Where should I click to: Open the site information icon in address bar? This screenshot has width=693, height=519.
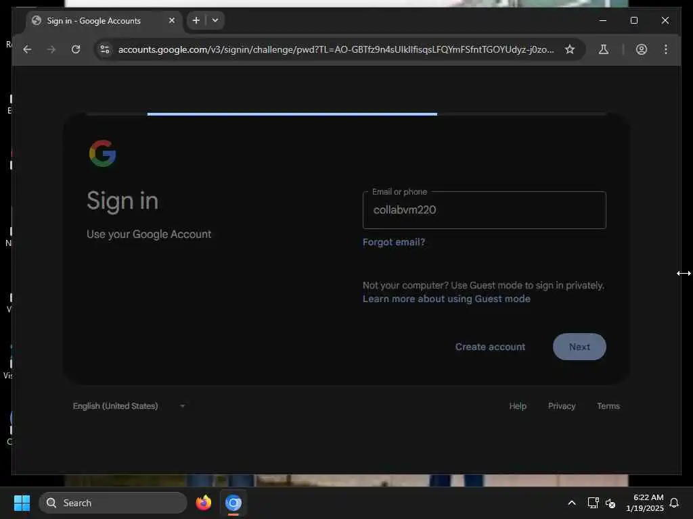pyautogui.click(x=105, y=49)
